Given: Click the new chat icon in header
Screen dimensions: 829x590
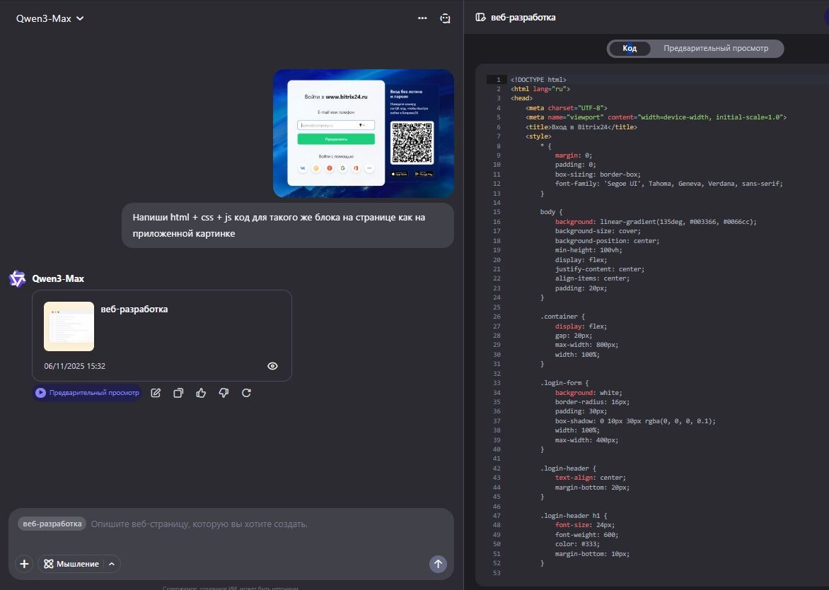Looking at the screenshot, I should tap(445, 18).
